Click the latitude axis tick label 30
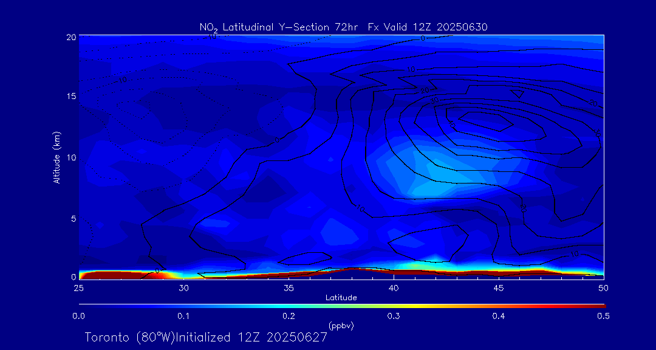Image resolution: width=656 pixels, height=350 pixels. coord(183,287)
